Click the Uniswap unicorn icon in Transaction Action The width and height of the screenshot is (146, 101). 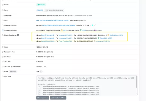(x=95, y=30)
